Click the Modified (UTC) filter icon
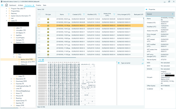The image size is (176, 109). click(x=99, y=14)
